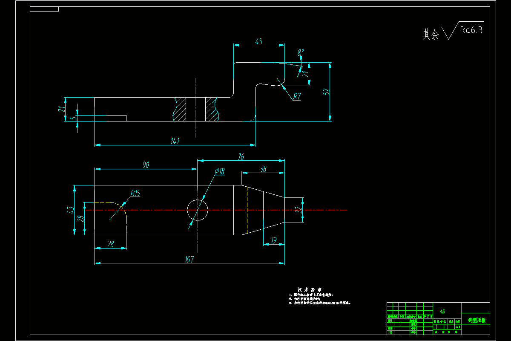Select the 5 step height dimension
Viewport: 511px width, 341px height.
pyautogui.click(x=72, y=118)
